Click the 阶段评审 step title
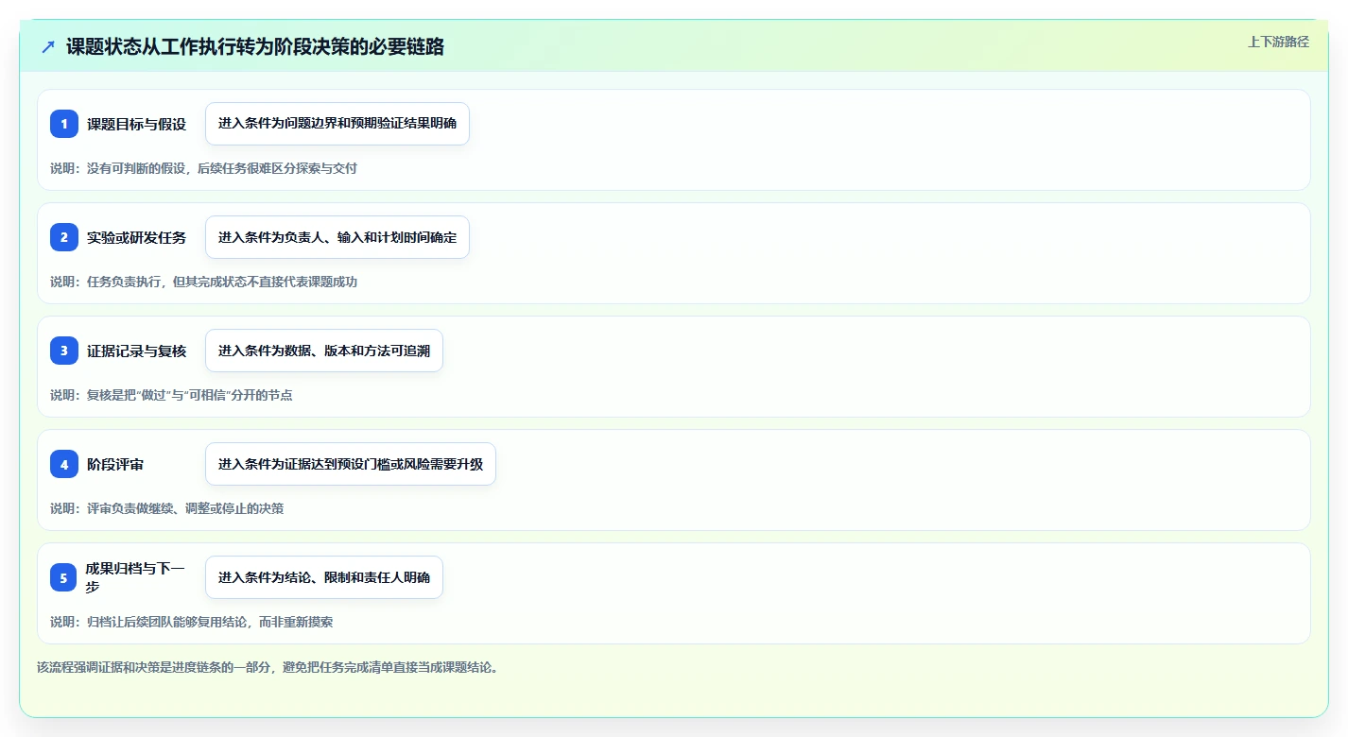The width and height of the screenshot is (1348, 737). [115, 464]
